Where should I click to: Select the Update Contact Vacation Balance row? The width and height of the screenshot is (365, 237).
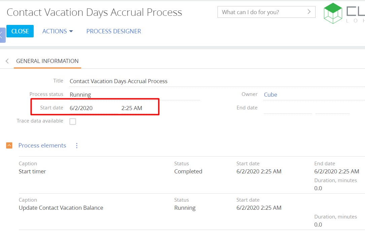point(192,212)
